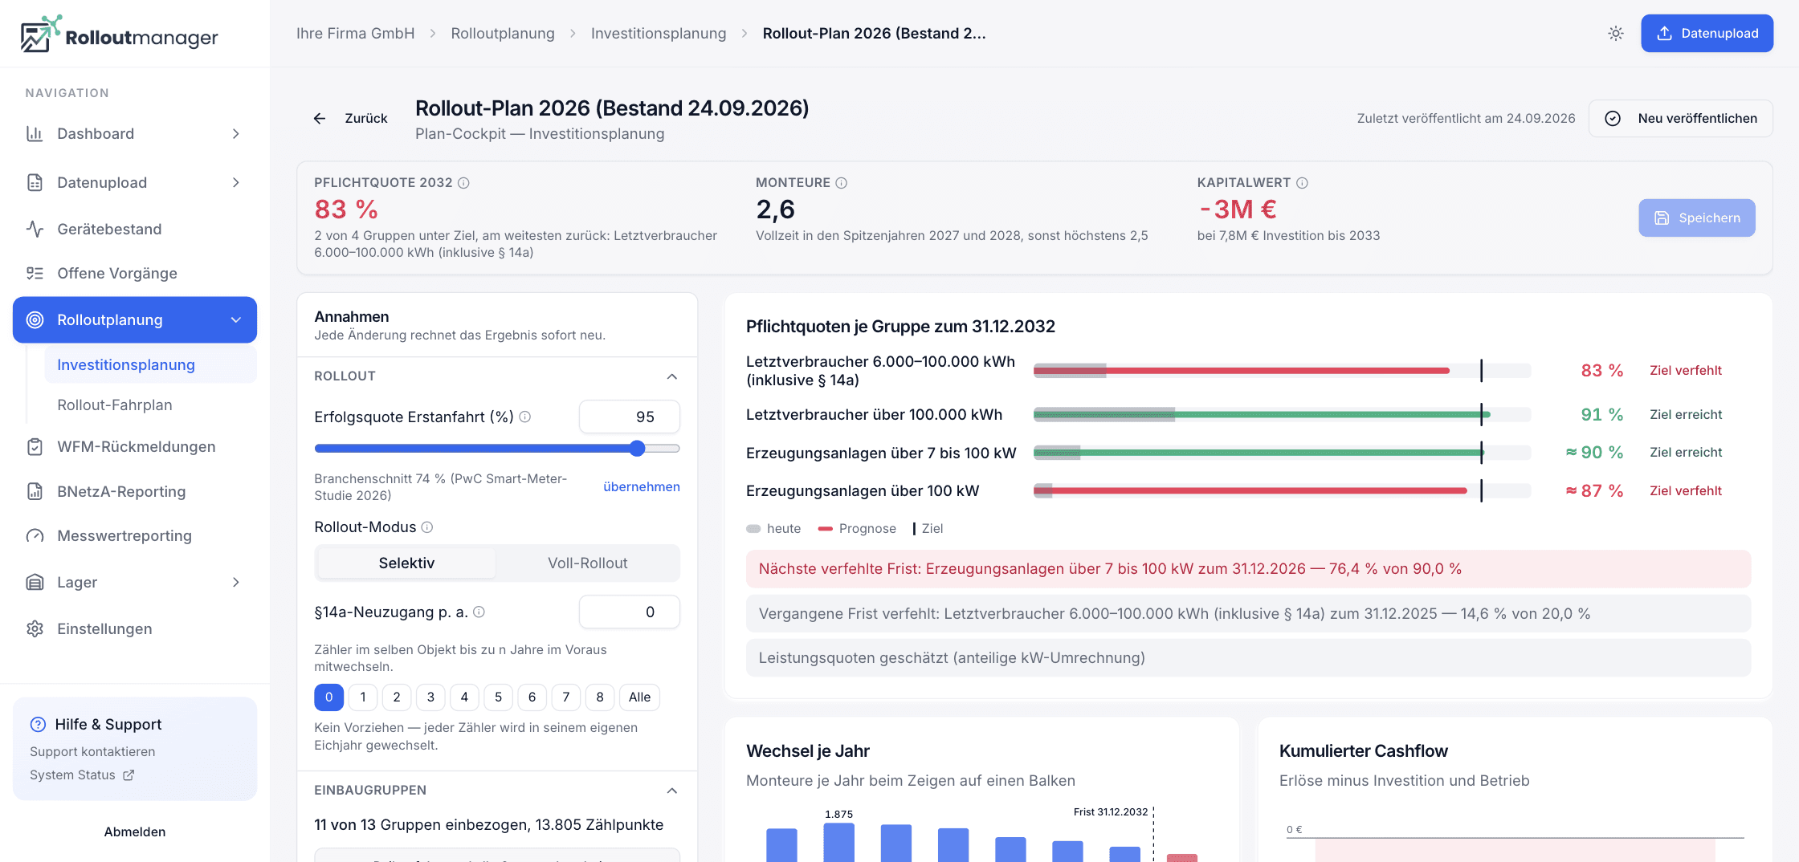The height and width of the screenshot is (862, 1799).
Task: Click the Einstellungen gear icon
Action: click(x=35, y=628)
